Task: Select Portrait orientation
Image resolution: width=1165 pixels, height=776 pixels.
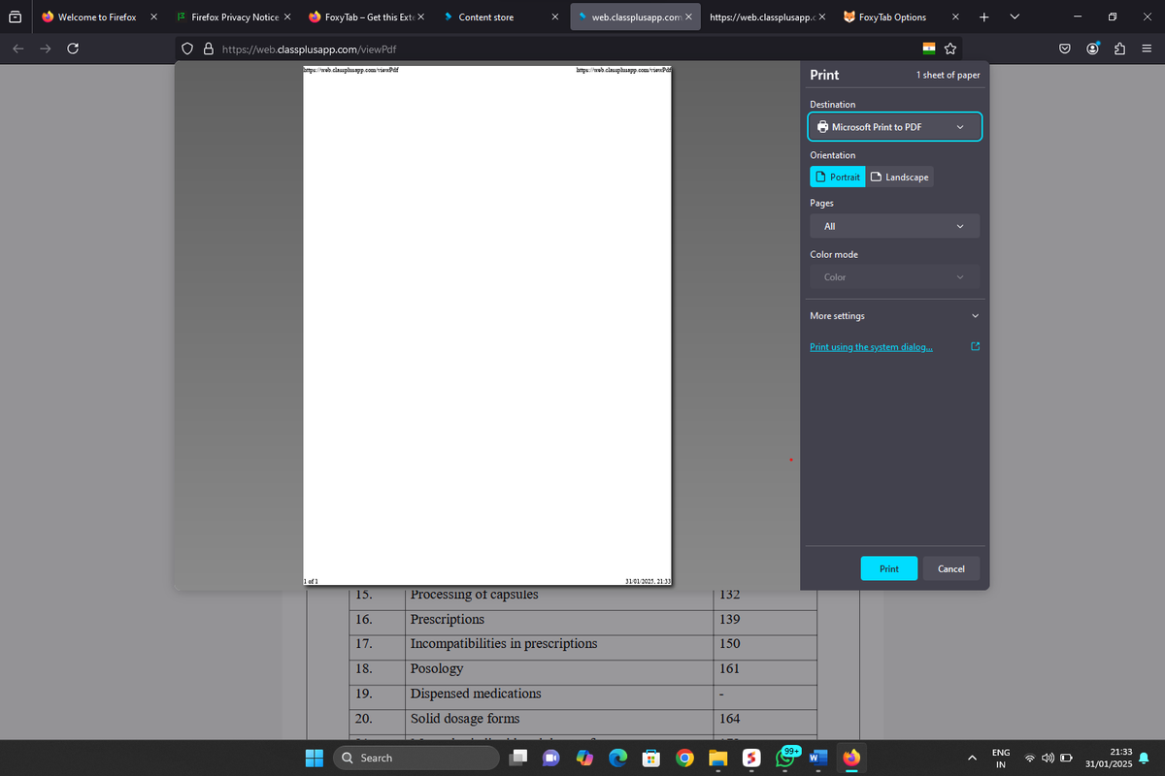Action: tap(837, 177)
